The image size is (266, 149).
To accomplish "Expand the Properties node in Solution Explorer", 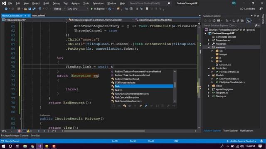I will point(209,44).
